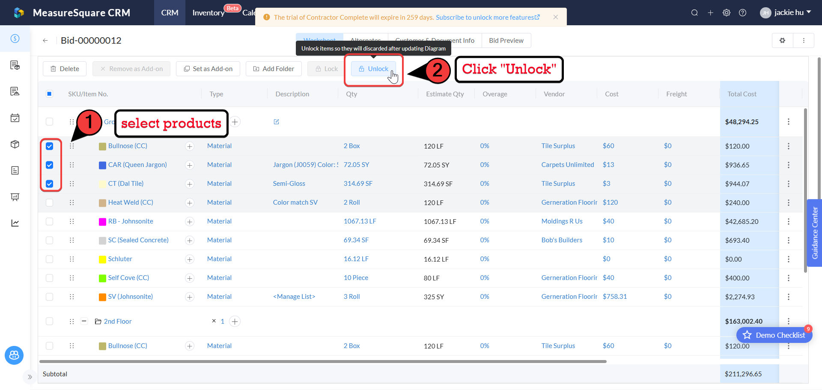The image size is (822, 390).
Task: Click the magenta RB - Johnsonite color swatch
Action: click(102, 222)
